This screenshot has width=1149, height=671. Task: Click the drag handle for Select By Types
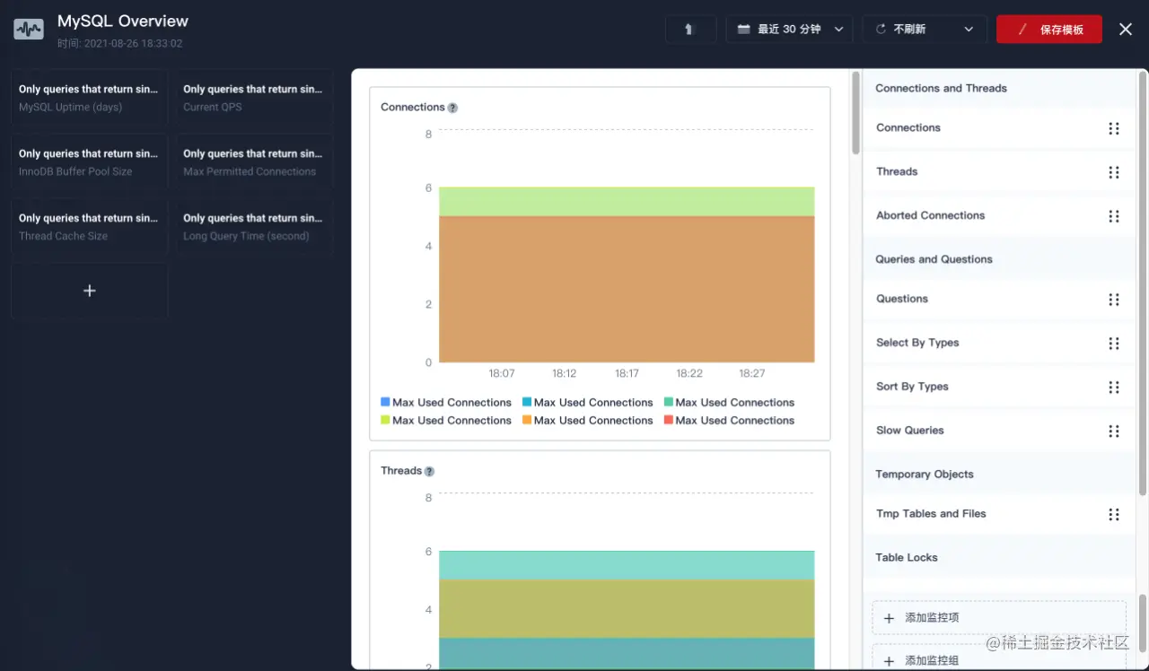1114,344
